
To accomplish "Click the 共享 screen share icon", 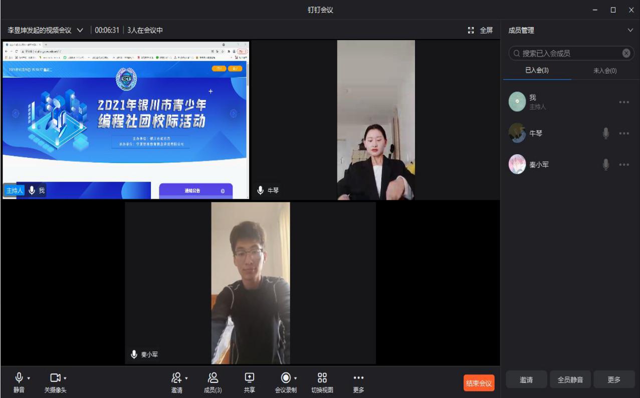I will 249,378.
